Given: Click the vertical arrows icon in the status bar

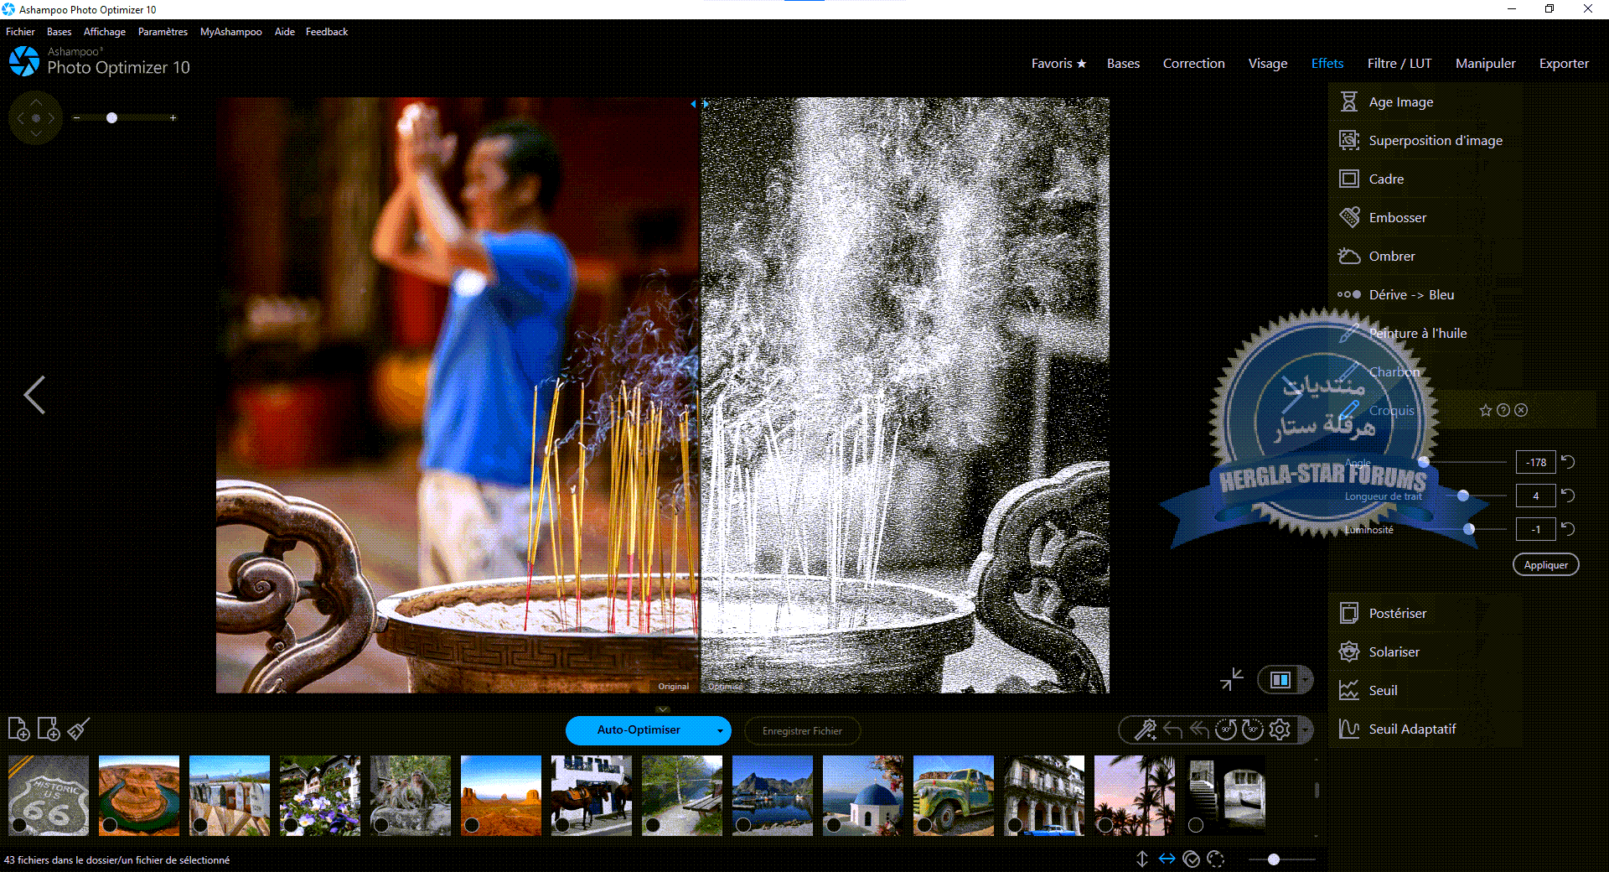Looking at the screenshot, I should 1142,859.
